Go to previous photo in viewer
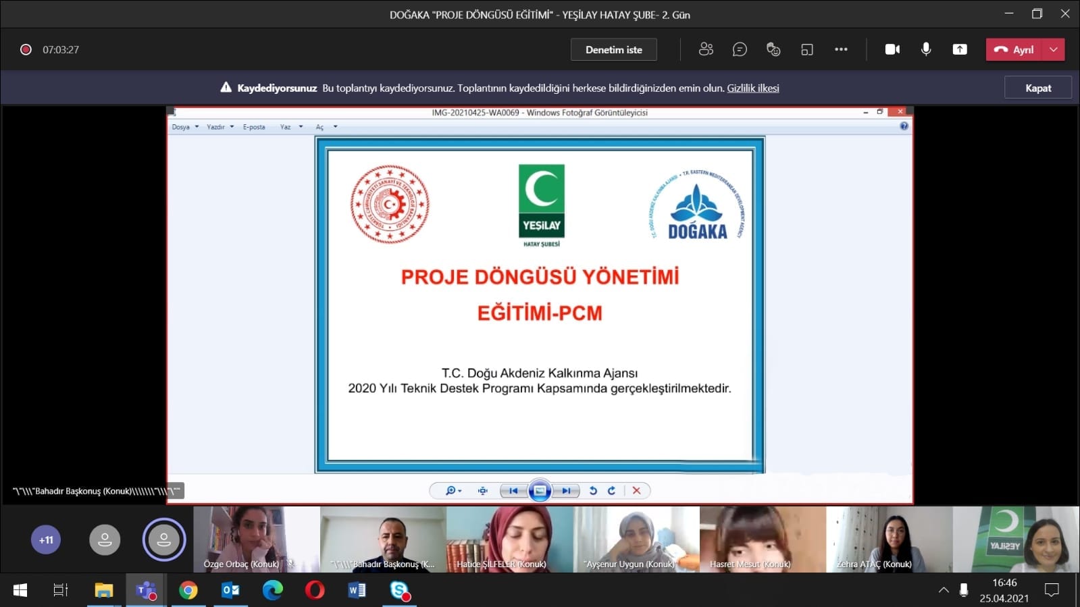 tap(513, 491)
